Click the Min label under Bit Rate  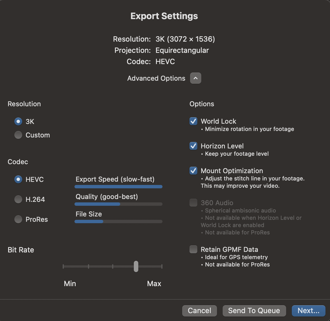70,284
